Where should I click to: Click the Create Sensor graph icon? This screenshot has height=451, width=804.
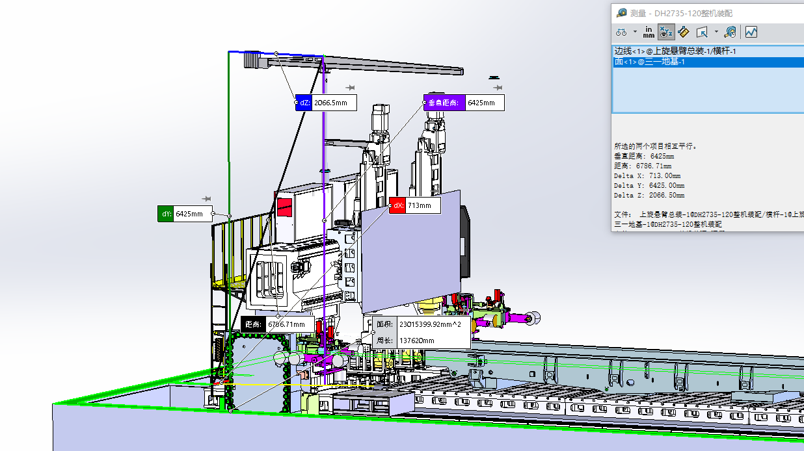coord(751,32)
